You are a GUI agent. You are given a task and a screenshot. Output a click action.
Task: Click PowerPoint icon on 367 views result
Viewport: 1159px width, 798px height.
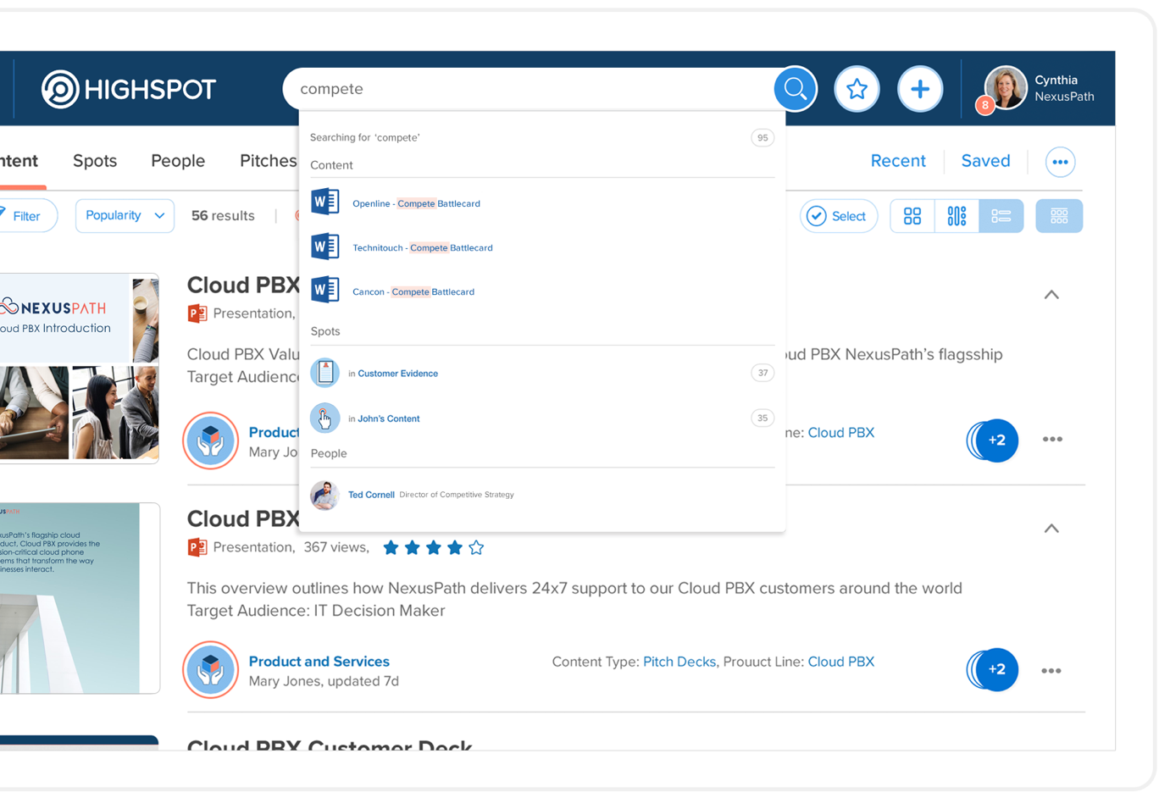[x=197, y=547]
